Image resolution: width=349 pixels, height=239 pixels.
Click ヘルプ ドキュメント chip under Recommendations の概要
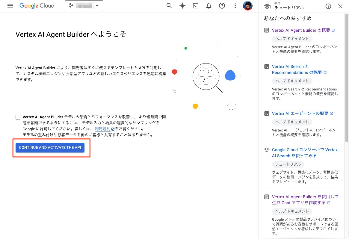292,81
